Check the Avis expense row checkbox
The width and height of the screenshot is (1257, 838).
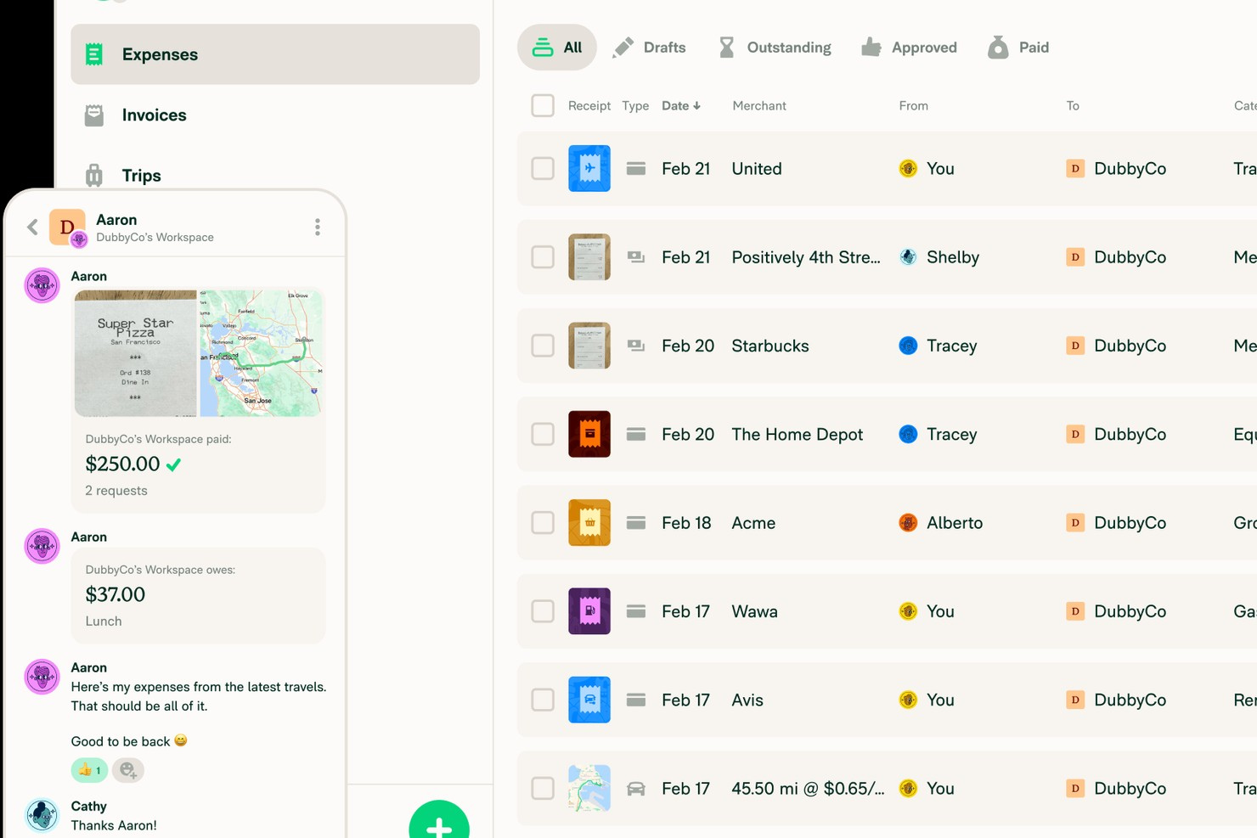[x=543, y=700]
